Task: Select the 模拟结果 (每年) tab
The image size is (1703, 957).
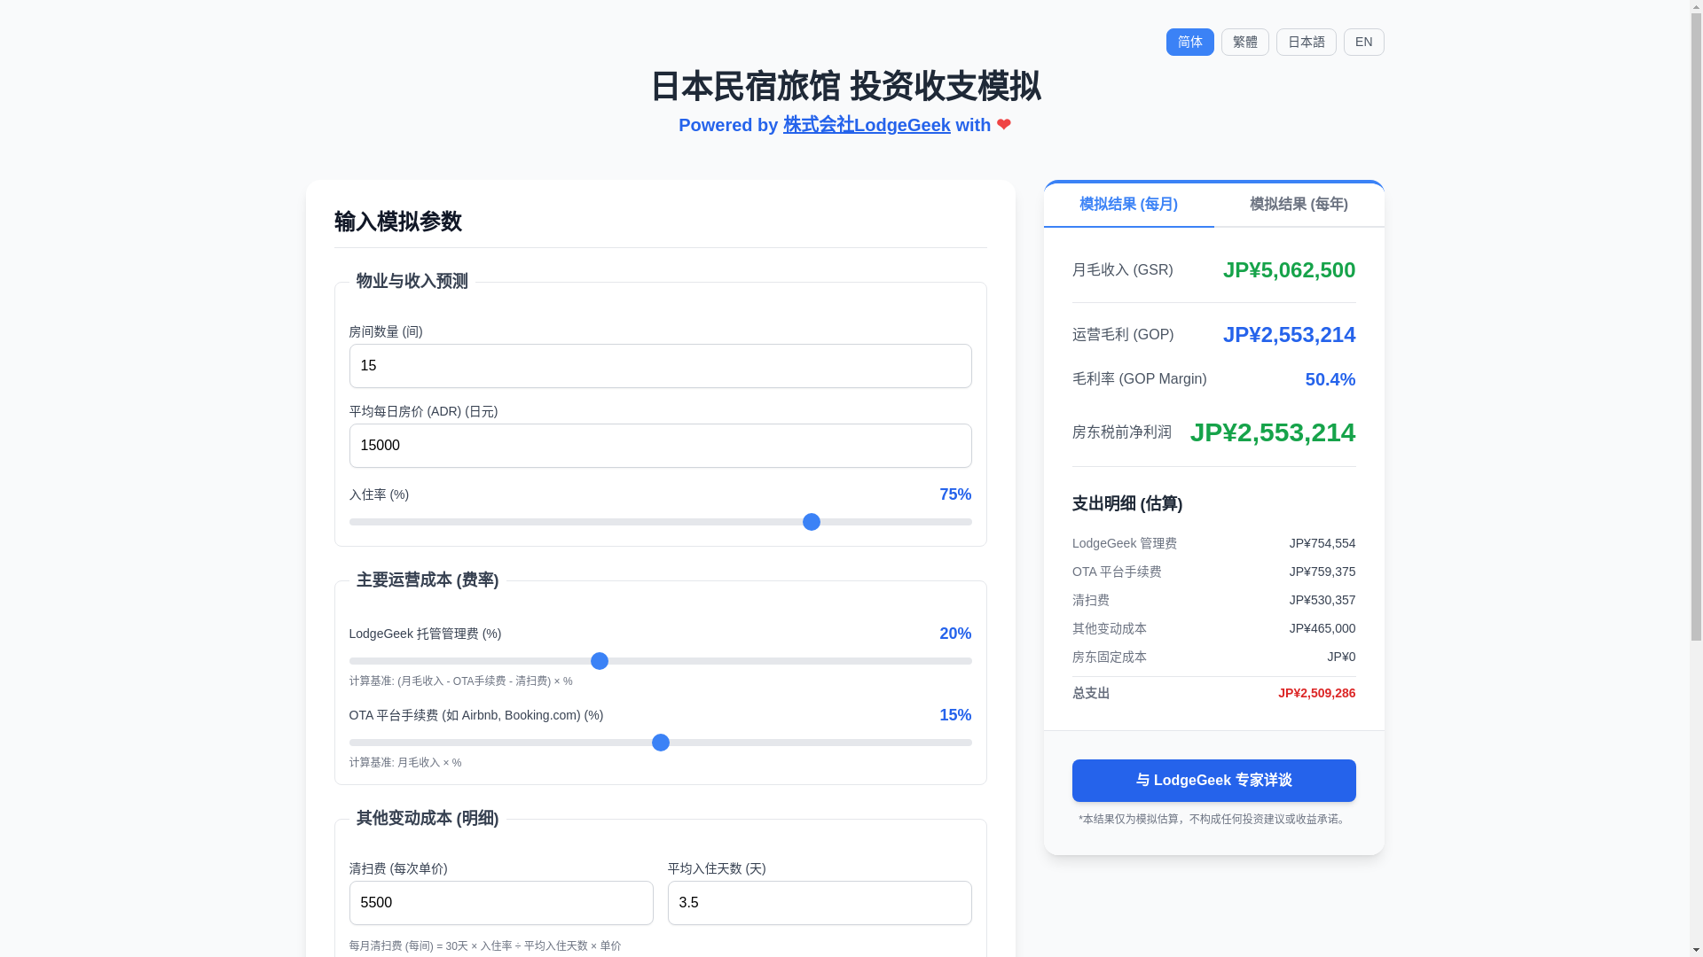Action: click(x=1299, y=205)
